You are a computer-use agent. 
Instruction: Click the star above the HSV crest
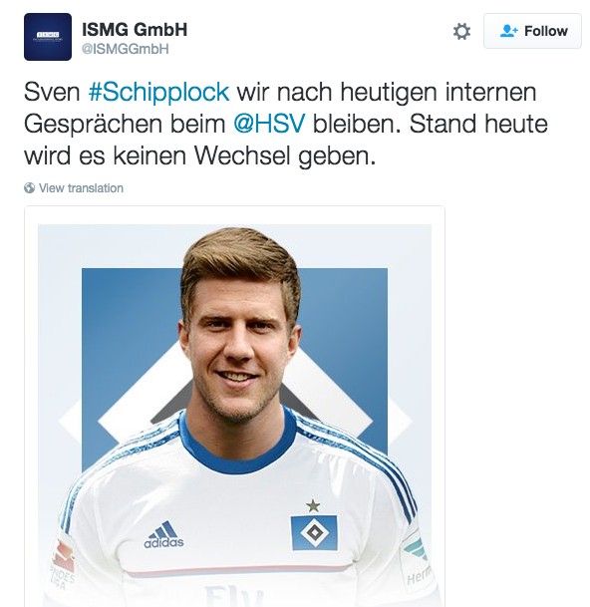313,505
